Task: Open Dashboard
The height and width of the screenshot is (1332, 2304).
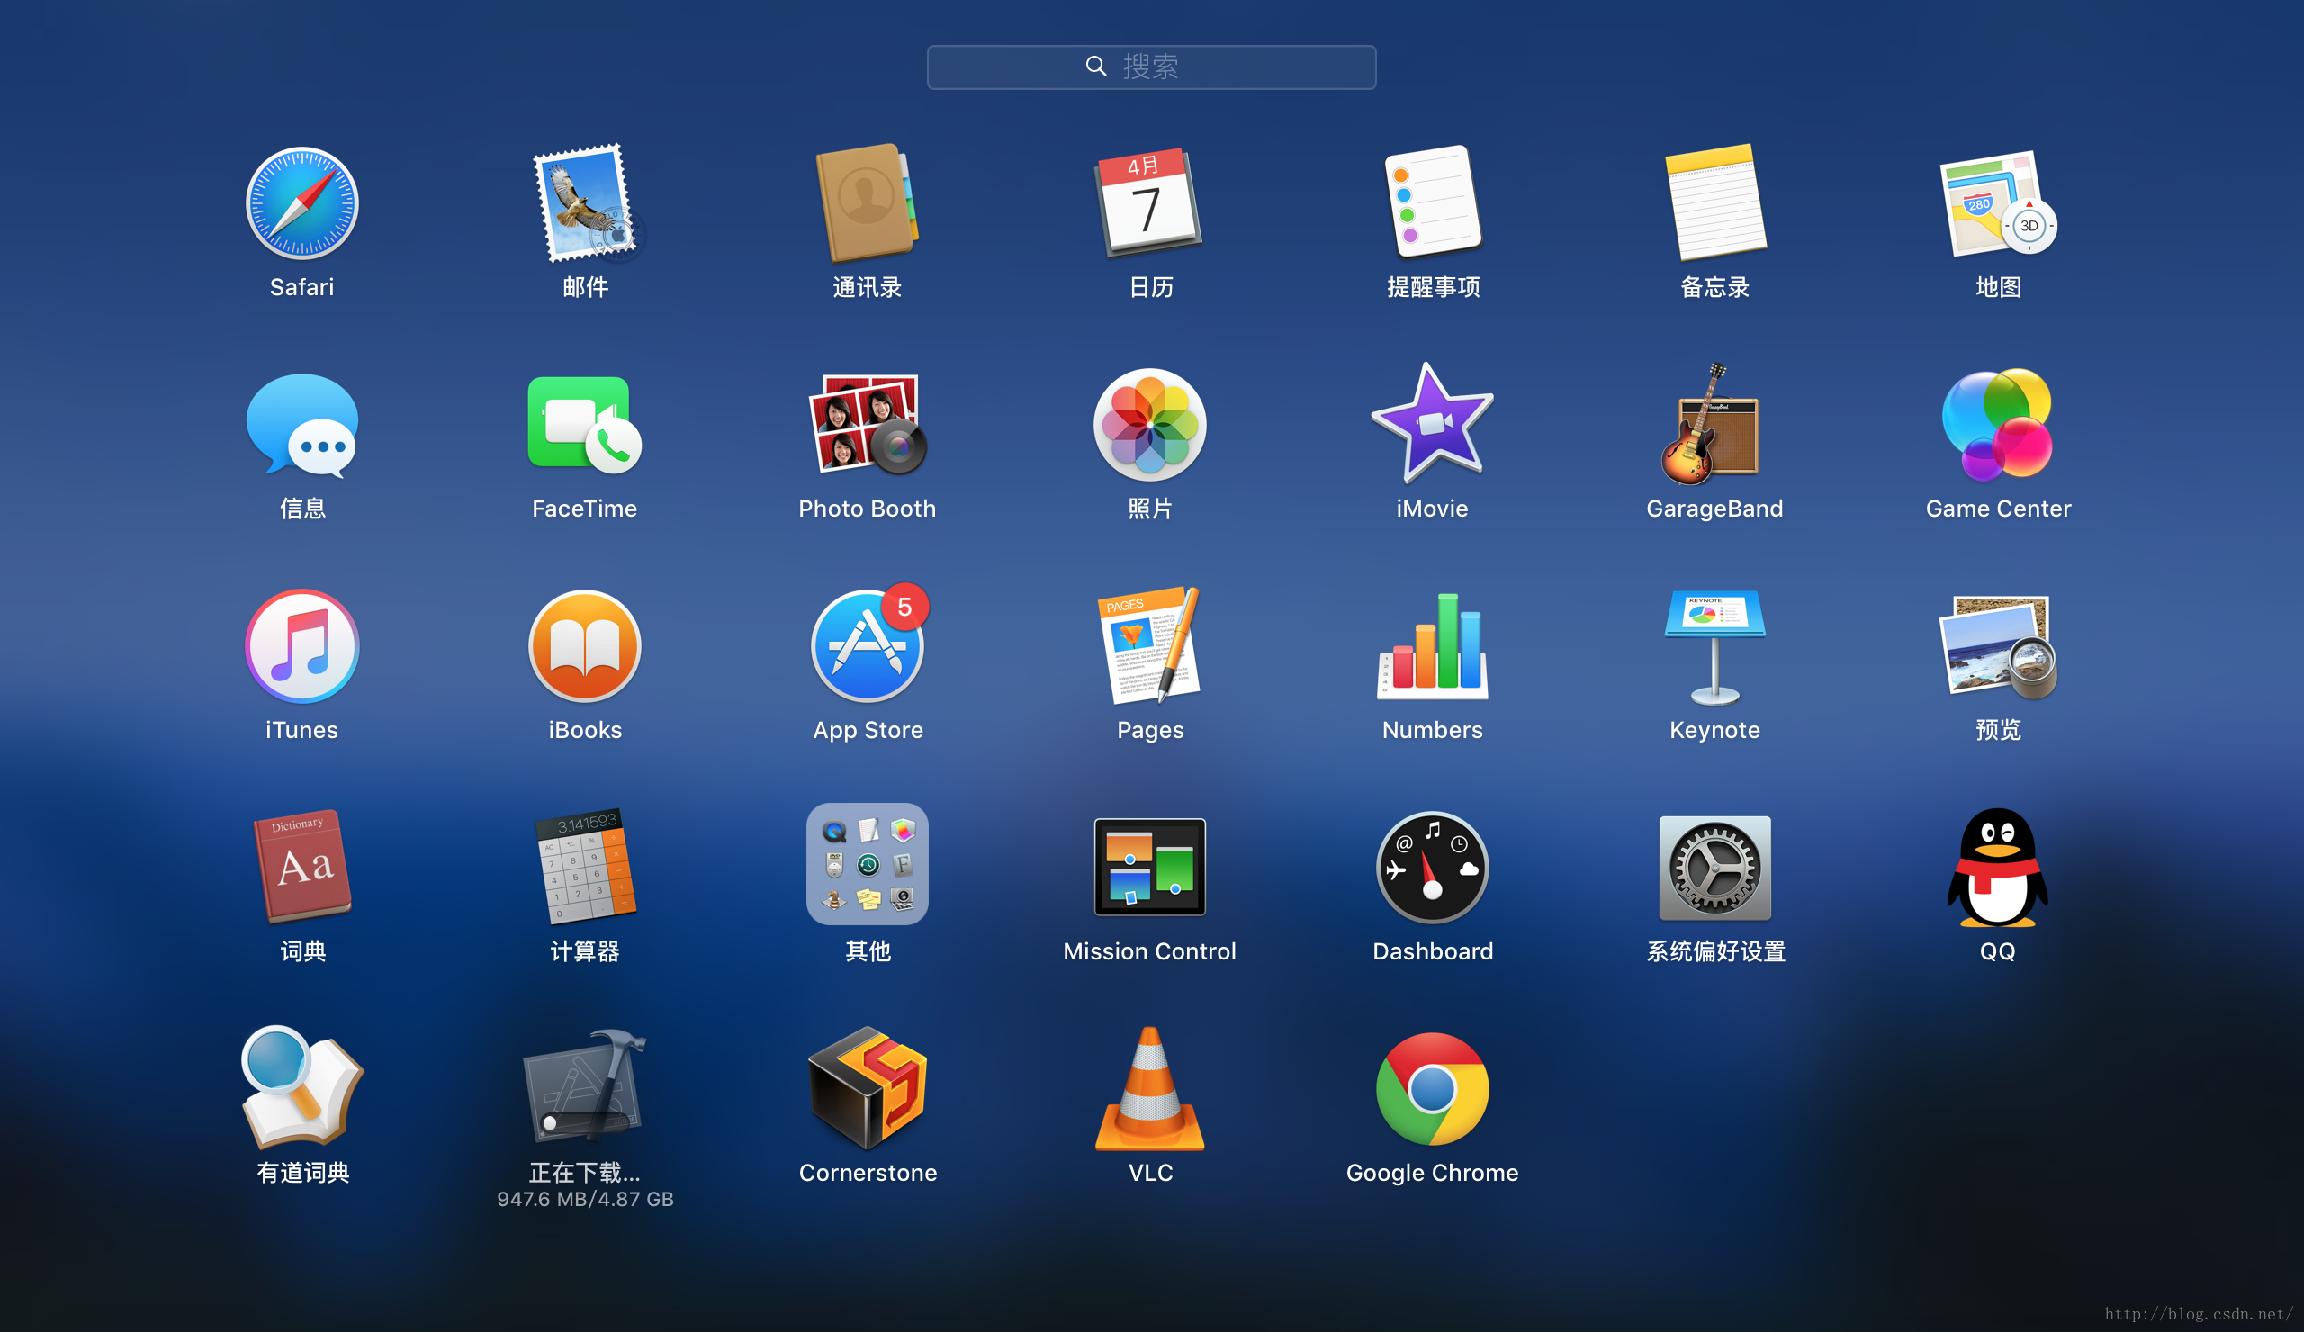Action: [x=1433, y=867]
